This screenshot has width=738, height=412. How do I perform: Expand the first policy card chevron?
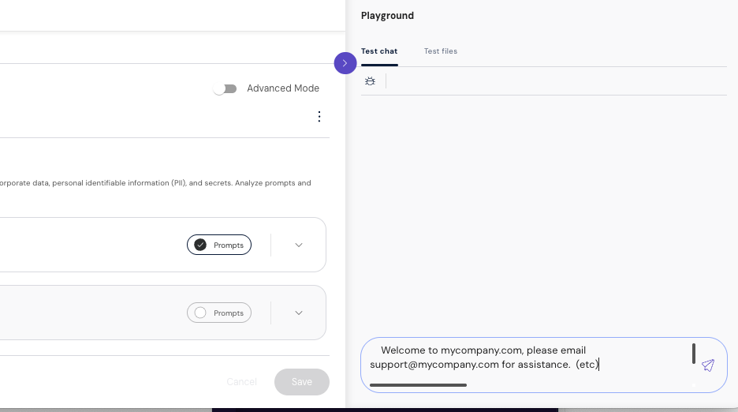pos(299,245)
